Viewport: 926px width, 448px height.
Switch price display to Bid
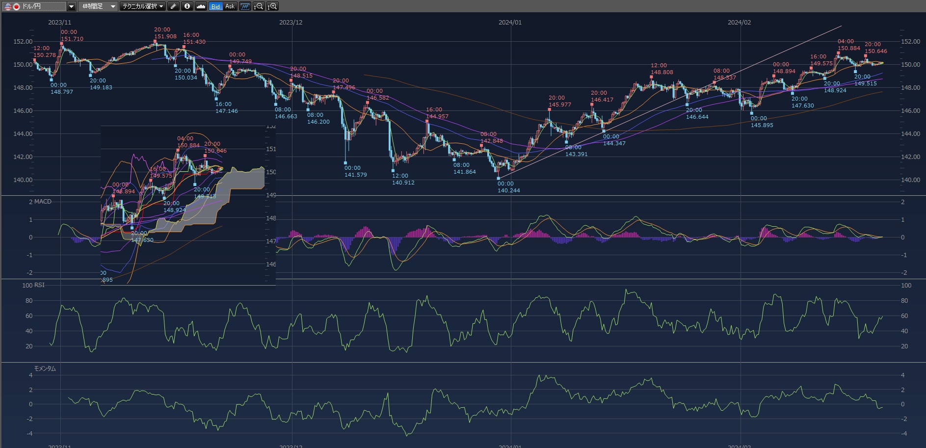tap(215, 6)
